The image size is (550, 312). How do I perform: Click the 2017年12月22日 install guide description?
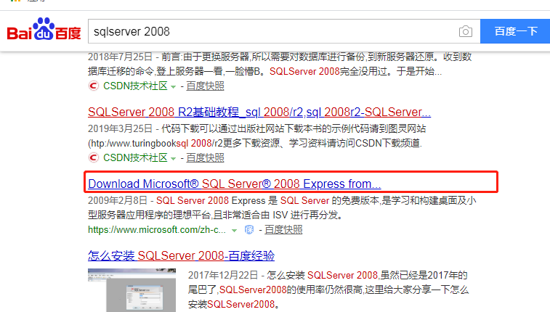[x=328, y=290]
